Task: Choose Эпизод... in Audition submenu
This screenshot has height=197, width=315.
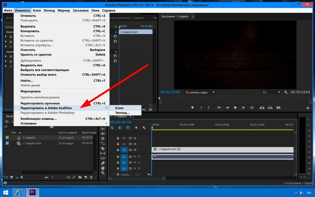Action: (x=125, y=113)
